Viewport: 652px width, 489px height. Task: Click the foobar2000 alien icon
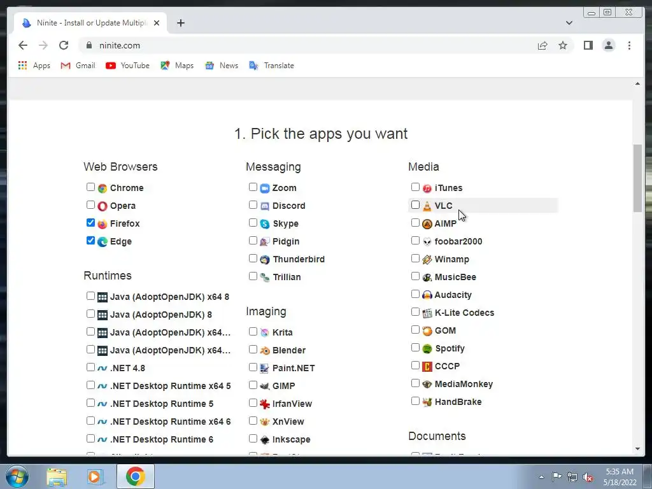427,242
